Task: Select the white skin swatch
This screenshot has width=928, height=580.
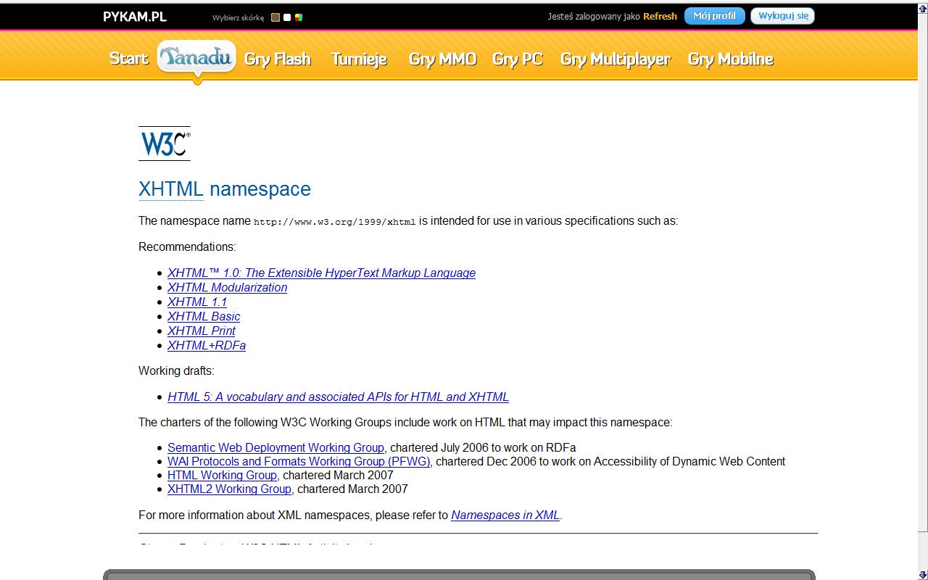Action: [x=287, y=17]
